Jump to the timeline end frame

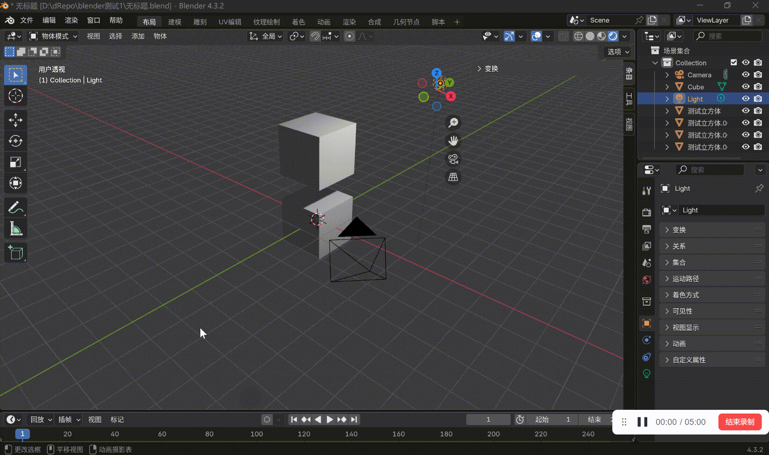[x=354, y=419]
